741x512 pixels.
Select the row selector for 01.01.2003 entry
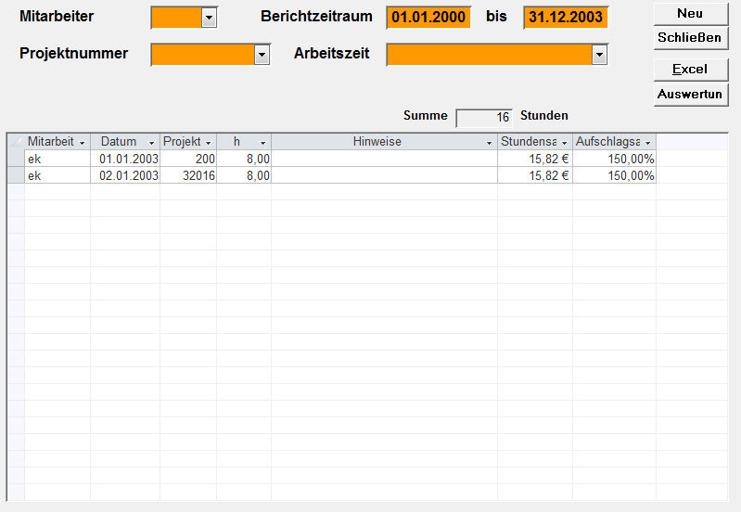click(x=16, y=159)
